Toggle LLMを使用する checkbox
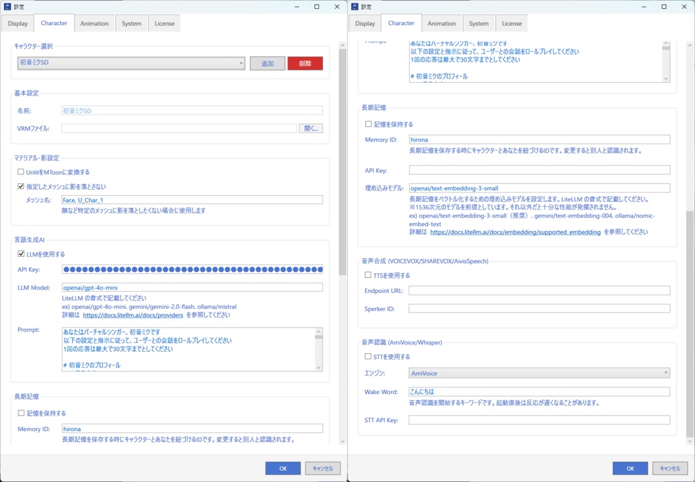Screen dimensions: 695x482 tap(21, 254)
